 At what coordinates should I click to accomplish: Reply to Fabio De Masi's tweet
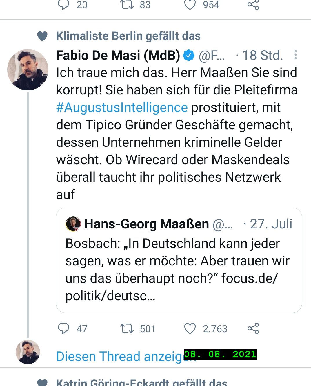[63, 328]
